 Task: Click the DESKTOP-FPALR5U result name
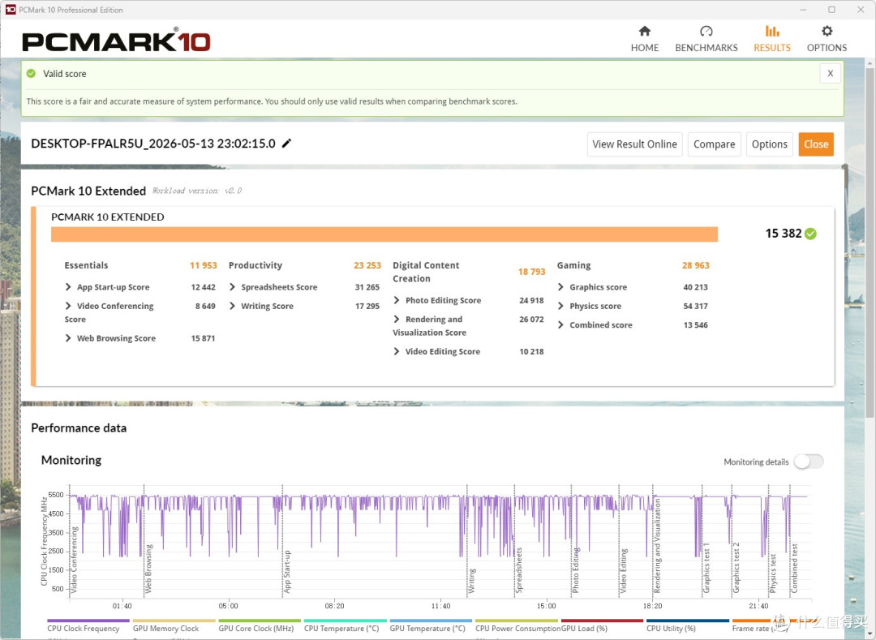pyautogui.click(x=153, y=144)
